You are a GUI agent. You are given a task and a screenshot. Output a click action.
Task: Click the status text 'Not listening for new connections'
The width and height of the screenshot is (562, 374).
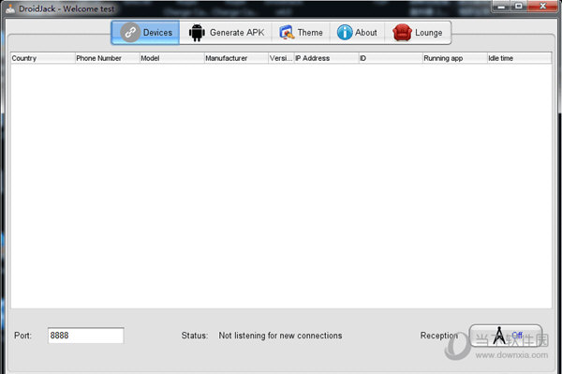coord(280,336)
